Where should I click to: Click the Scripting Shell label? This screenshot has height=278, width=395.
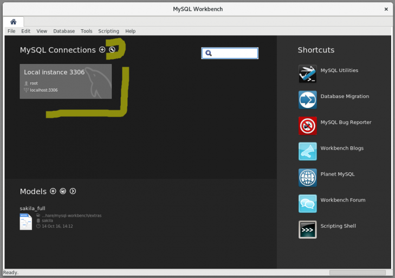(x=338, y=226)
